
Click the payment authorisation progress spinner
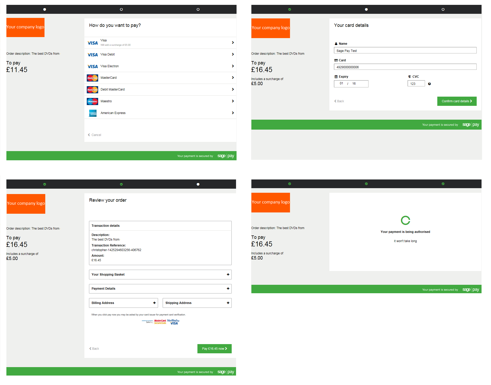[x=405, y=220]
